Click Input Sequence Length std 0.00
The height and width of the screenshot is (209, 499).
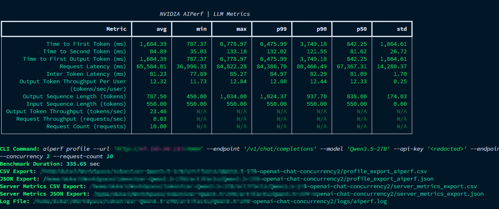pos(400,104)
